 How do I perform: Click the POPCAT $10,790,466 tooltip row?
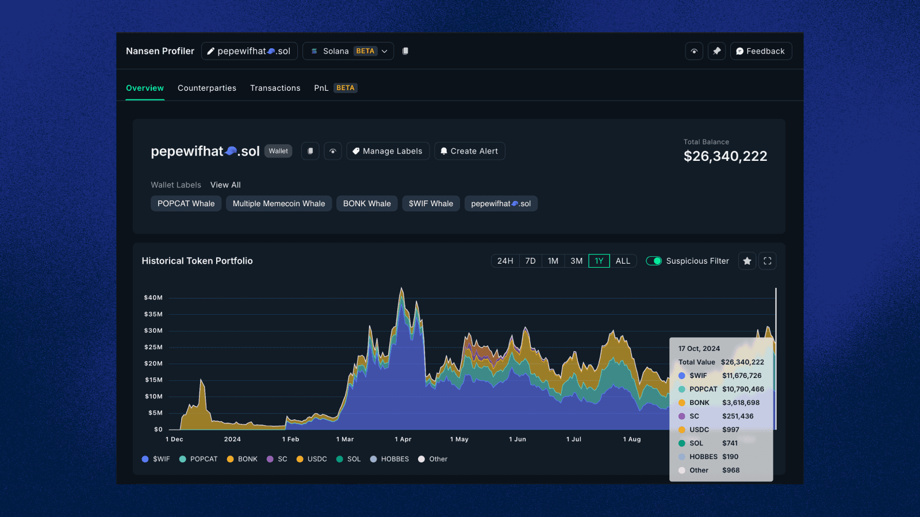pos(721,389)
